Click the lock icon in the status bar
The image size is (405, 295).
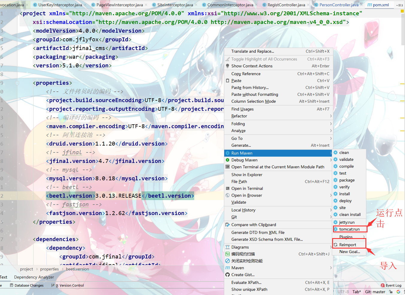(x=391, y=292)
